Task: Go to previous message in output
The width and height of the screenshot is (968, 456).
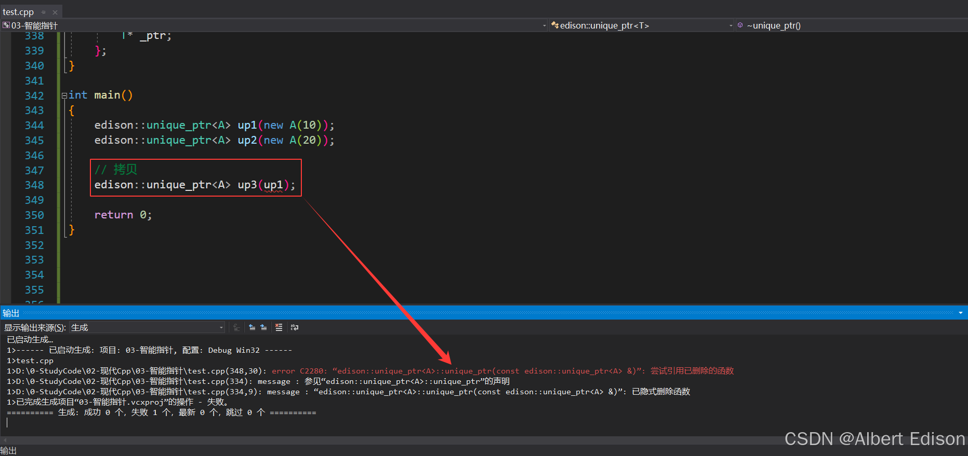Action: pyautogui.click(x=252, y=327)
